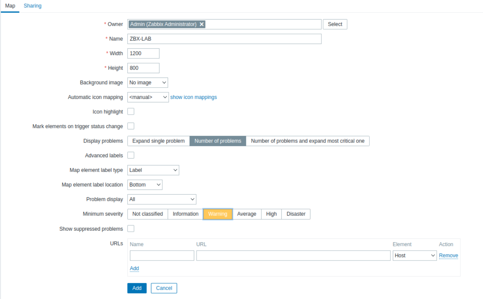Click the URL Name input field
Image resolution: width=483 pixels, height=299 pixels.
click(x=162, y=256)
